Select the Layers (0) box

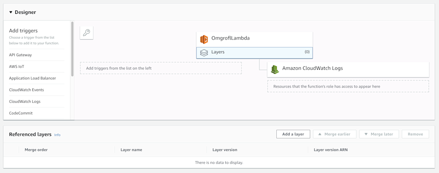(254, 53)
